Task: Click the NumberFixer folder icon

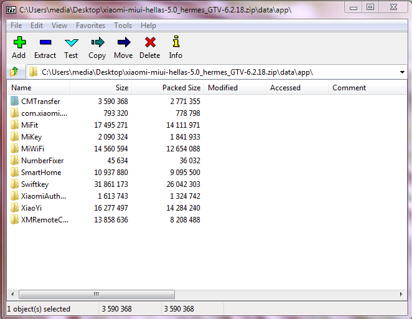Action: 15,160
